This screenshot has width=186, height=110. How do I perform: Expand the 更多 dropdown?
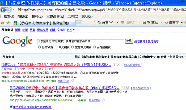(x=71, y=30)
